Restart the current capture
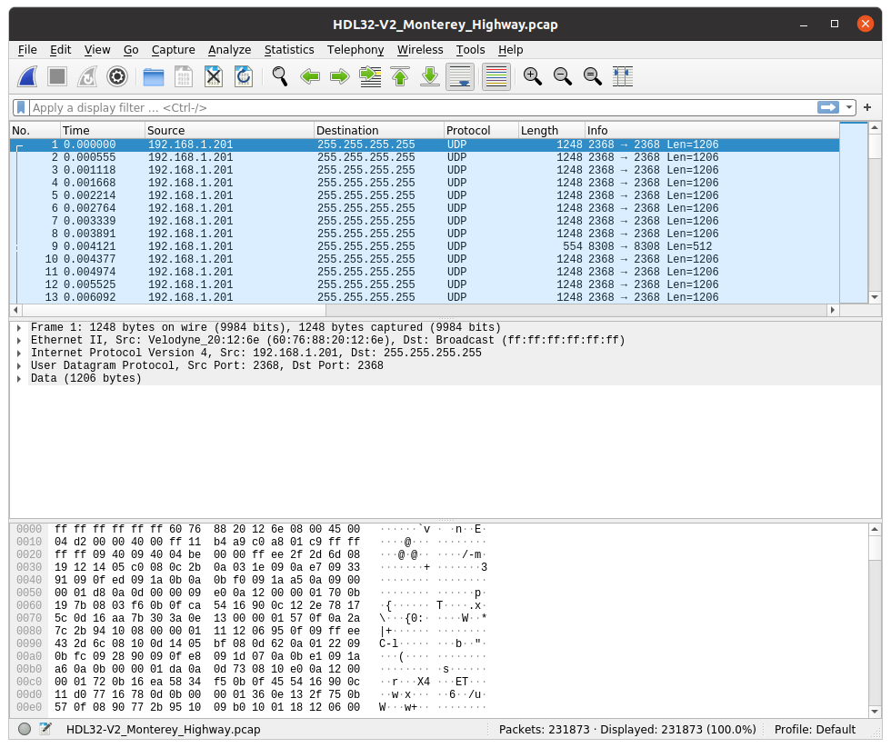 click(86, 76)
